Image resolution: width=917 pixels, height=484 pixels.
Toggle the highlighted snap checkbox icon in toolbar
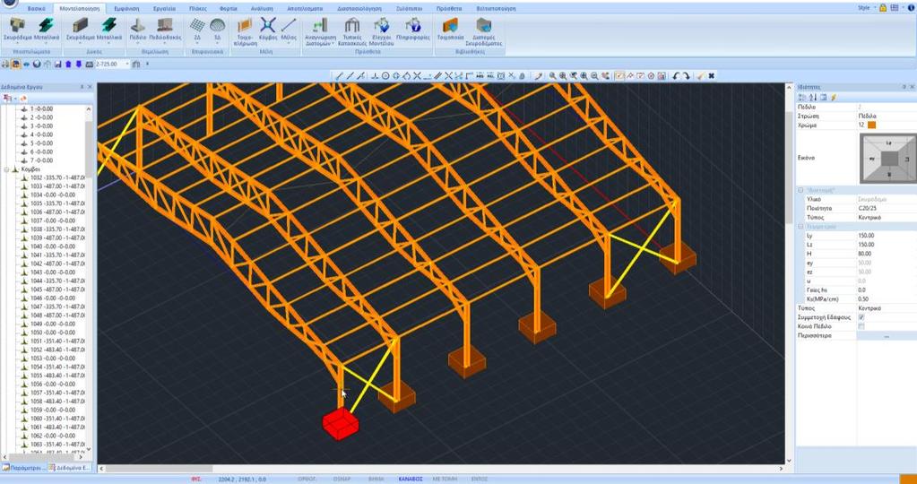tap(619, 76)
